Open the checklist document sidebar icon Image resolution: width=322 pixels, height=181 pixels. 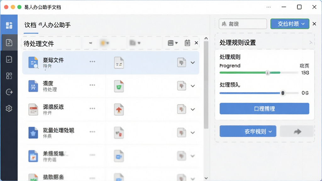point(9,59)
